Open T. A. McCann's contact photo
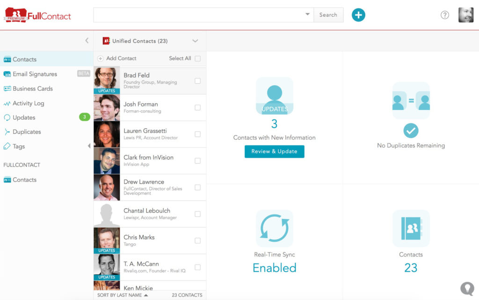 (x=107, y=267)
